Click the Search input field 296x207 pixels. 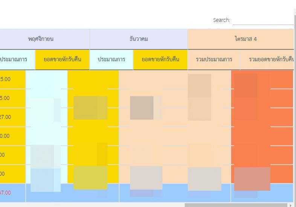click(263, 20)
